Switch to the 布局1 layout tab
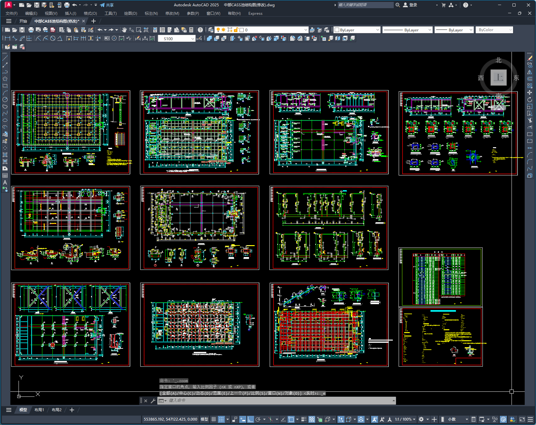536x425 pixels. [x=39, y=410]
